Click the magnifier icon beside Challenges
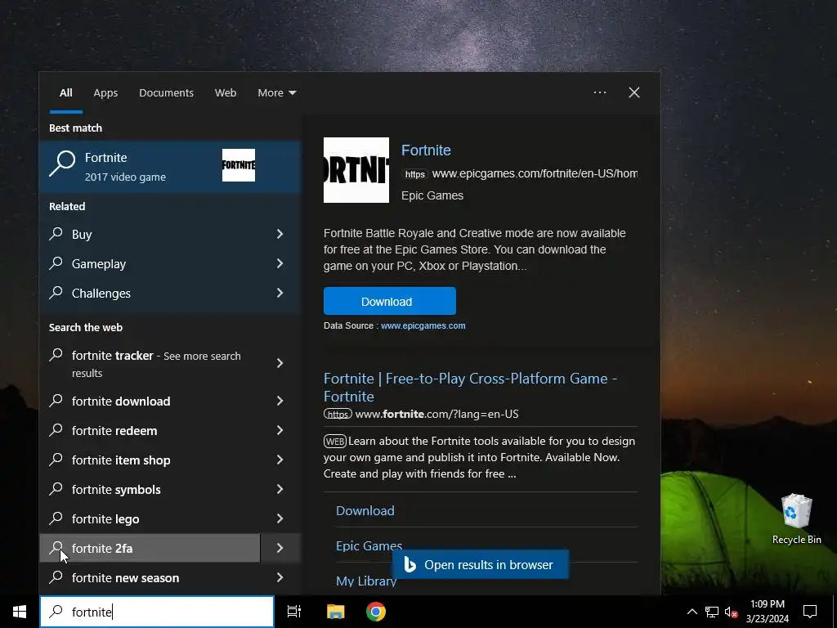 (x=56, y=292)
